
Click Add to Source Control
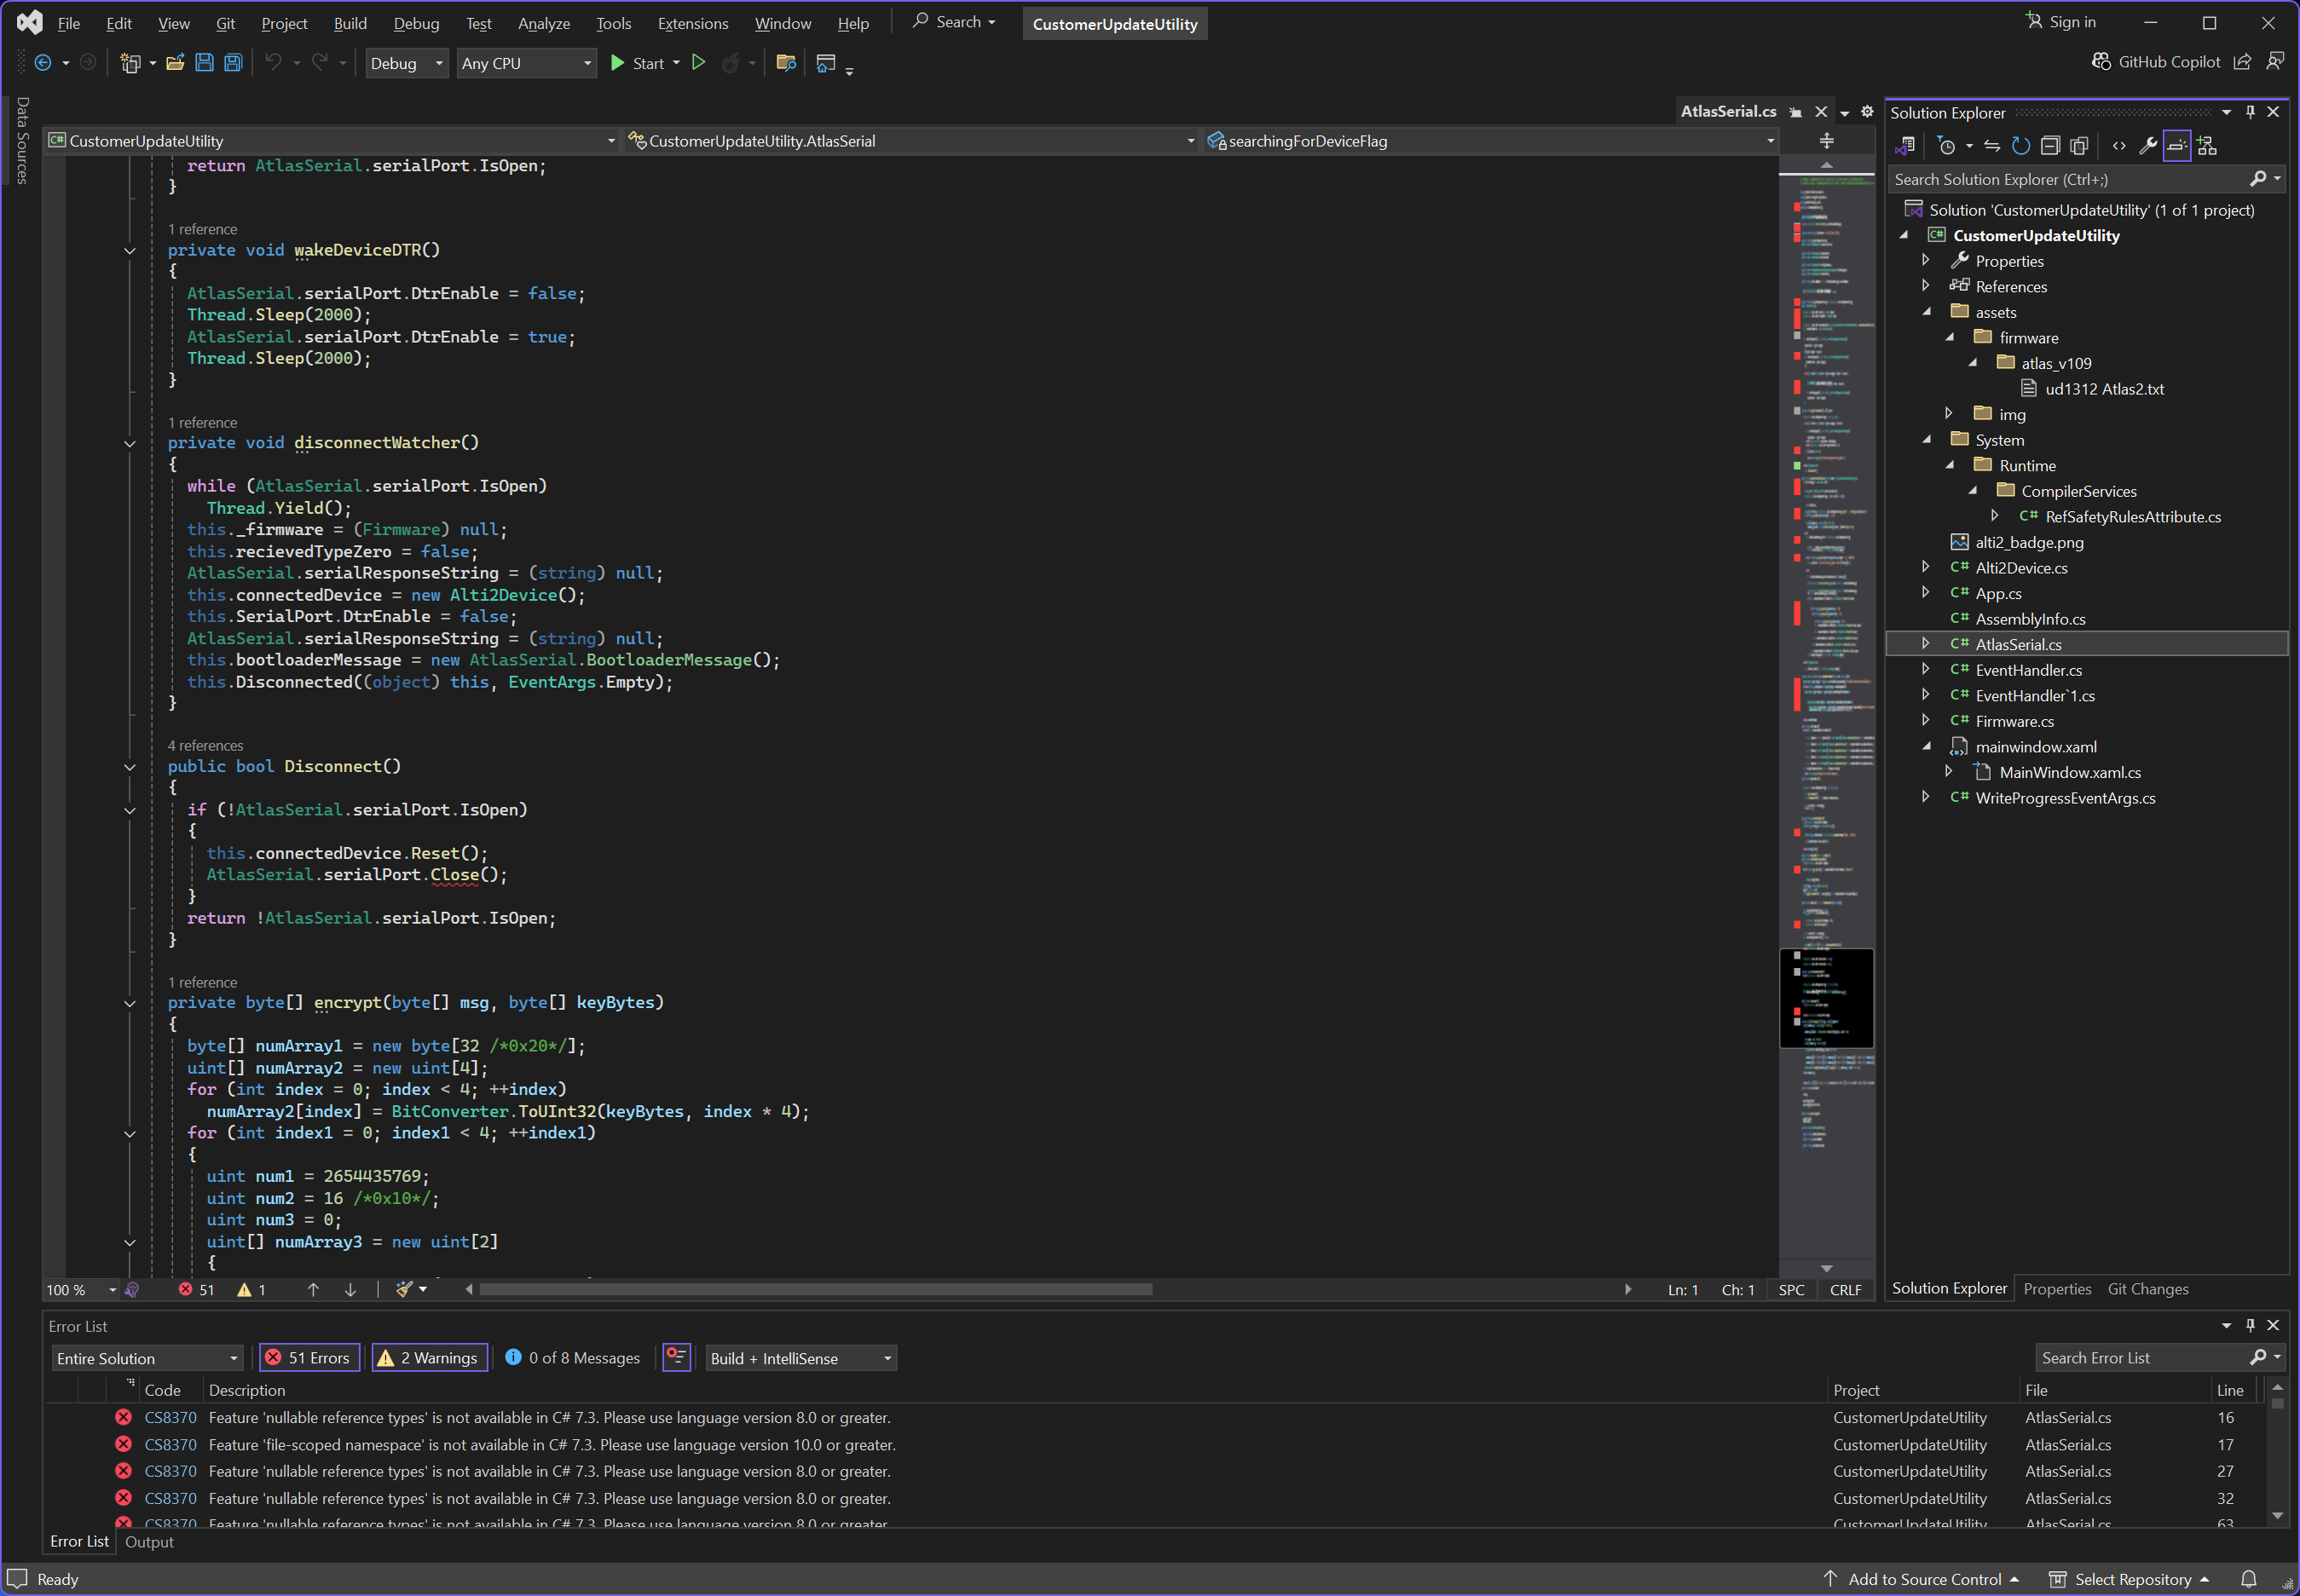click(x=1923, y=1579)
